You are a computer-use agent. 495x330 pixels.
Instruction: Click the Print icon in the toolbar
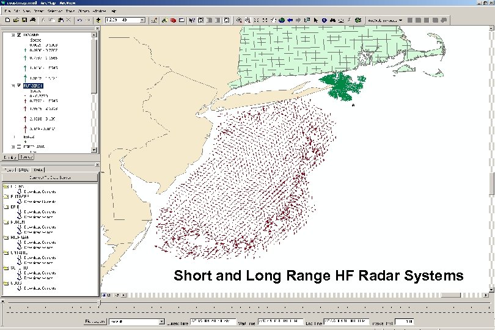click(x=32, y=20)
